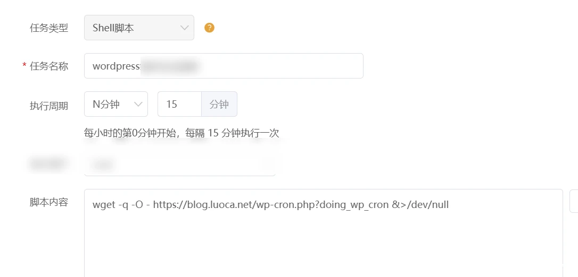Open the Shell脚本 task type dropdown

pyautogui.click(x=138, y=28)
